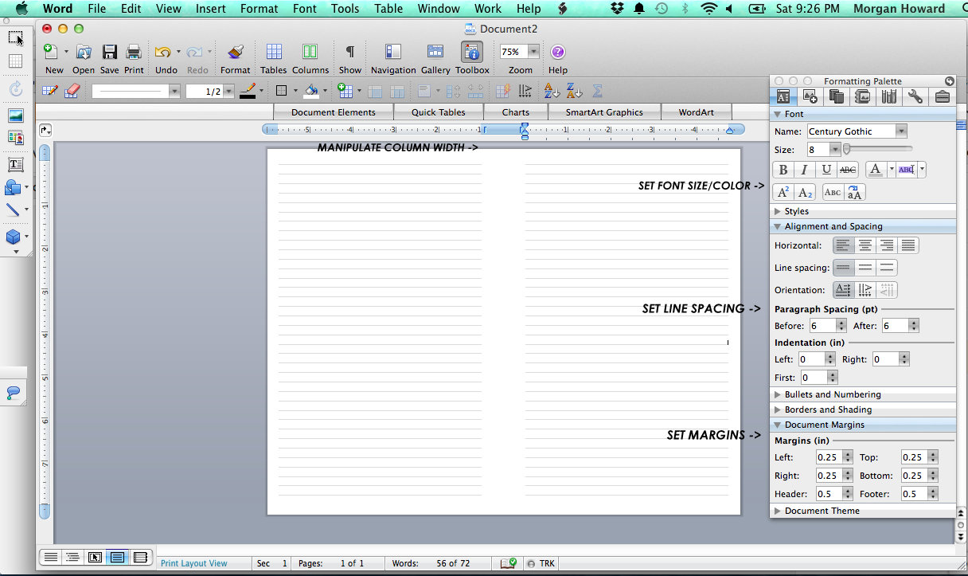Toggle Small Caps formatting button
Image resolution: width=968 pixels, height=576 pixels.
(x=833, y=193)
